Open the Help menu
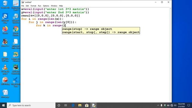 click(61, 6)
